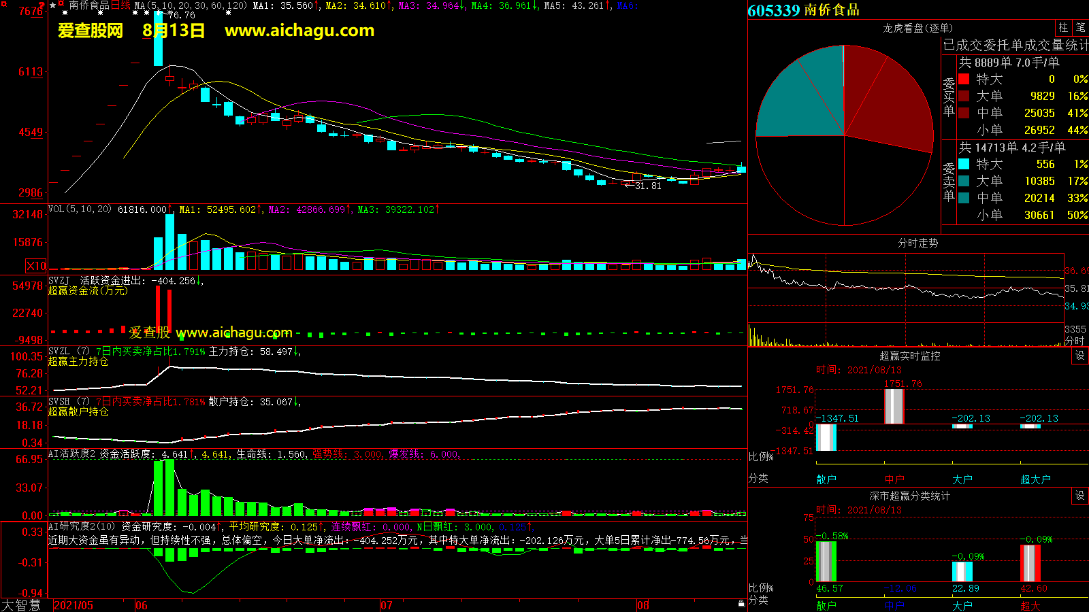Click the 605339 stock code header
This screenshot has height=612, width=1089.
pos(773,10)
